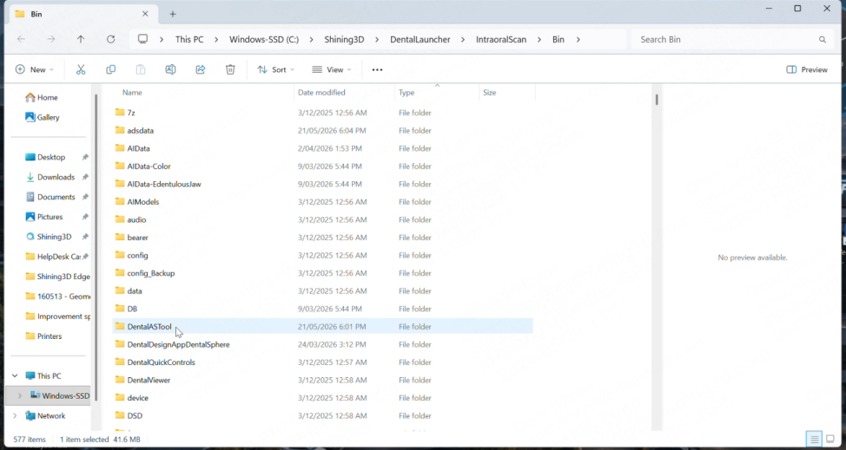
Task: Select the DentalDesignAppDentalSphere folder
Action: pos(178,344)
